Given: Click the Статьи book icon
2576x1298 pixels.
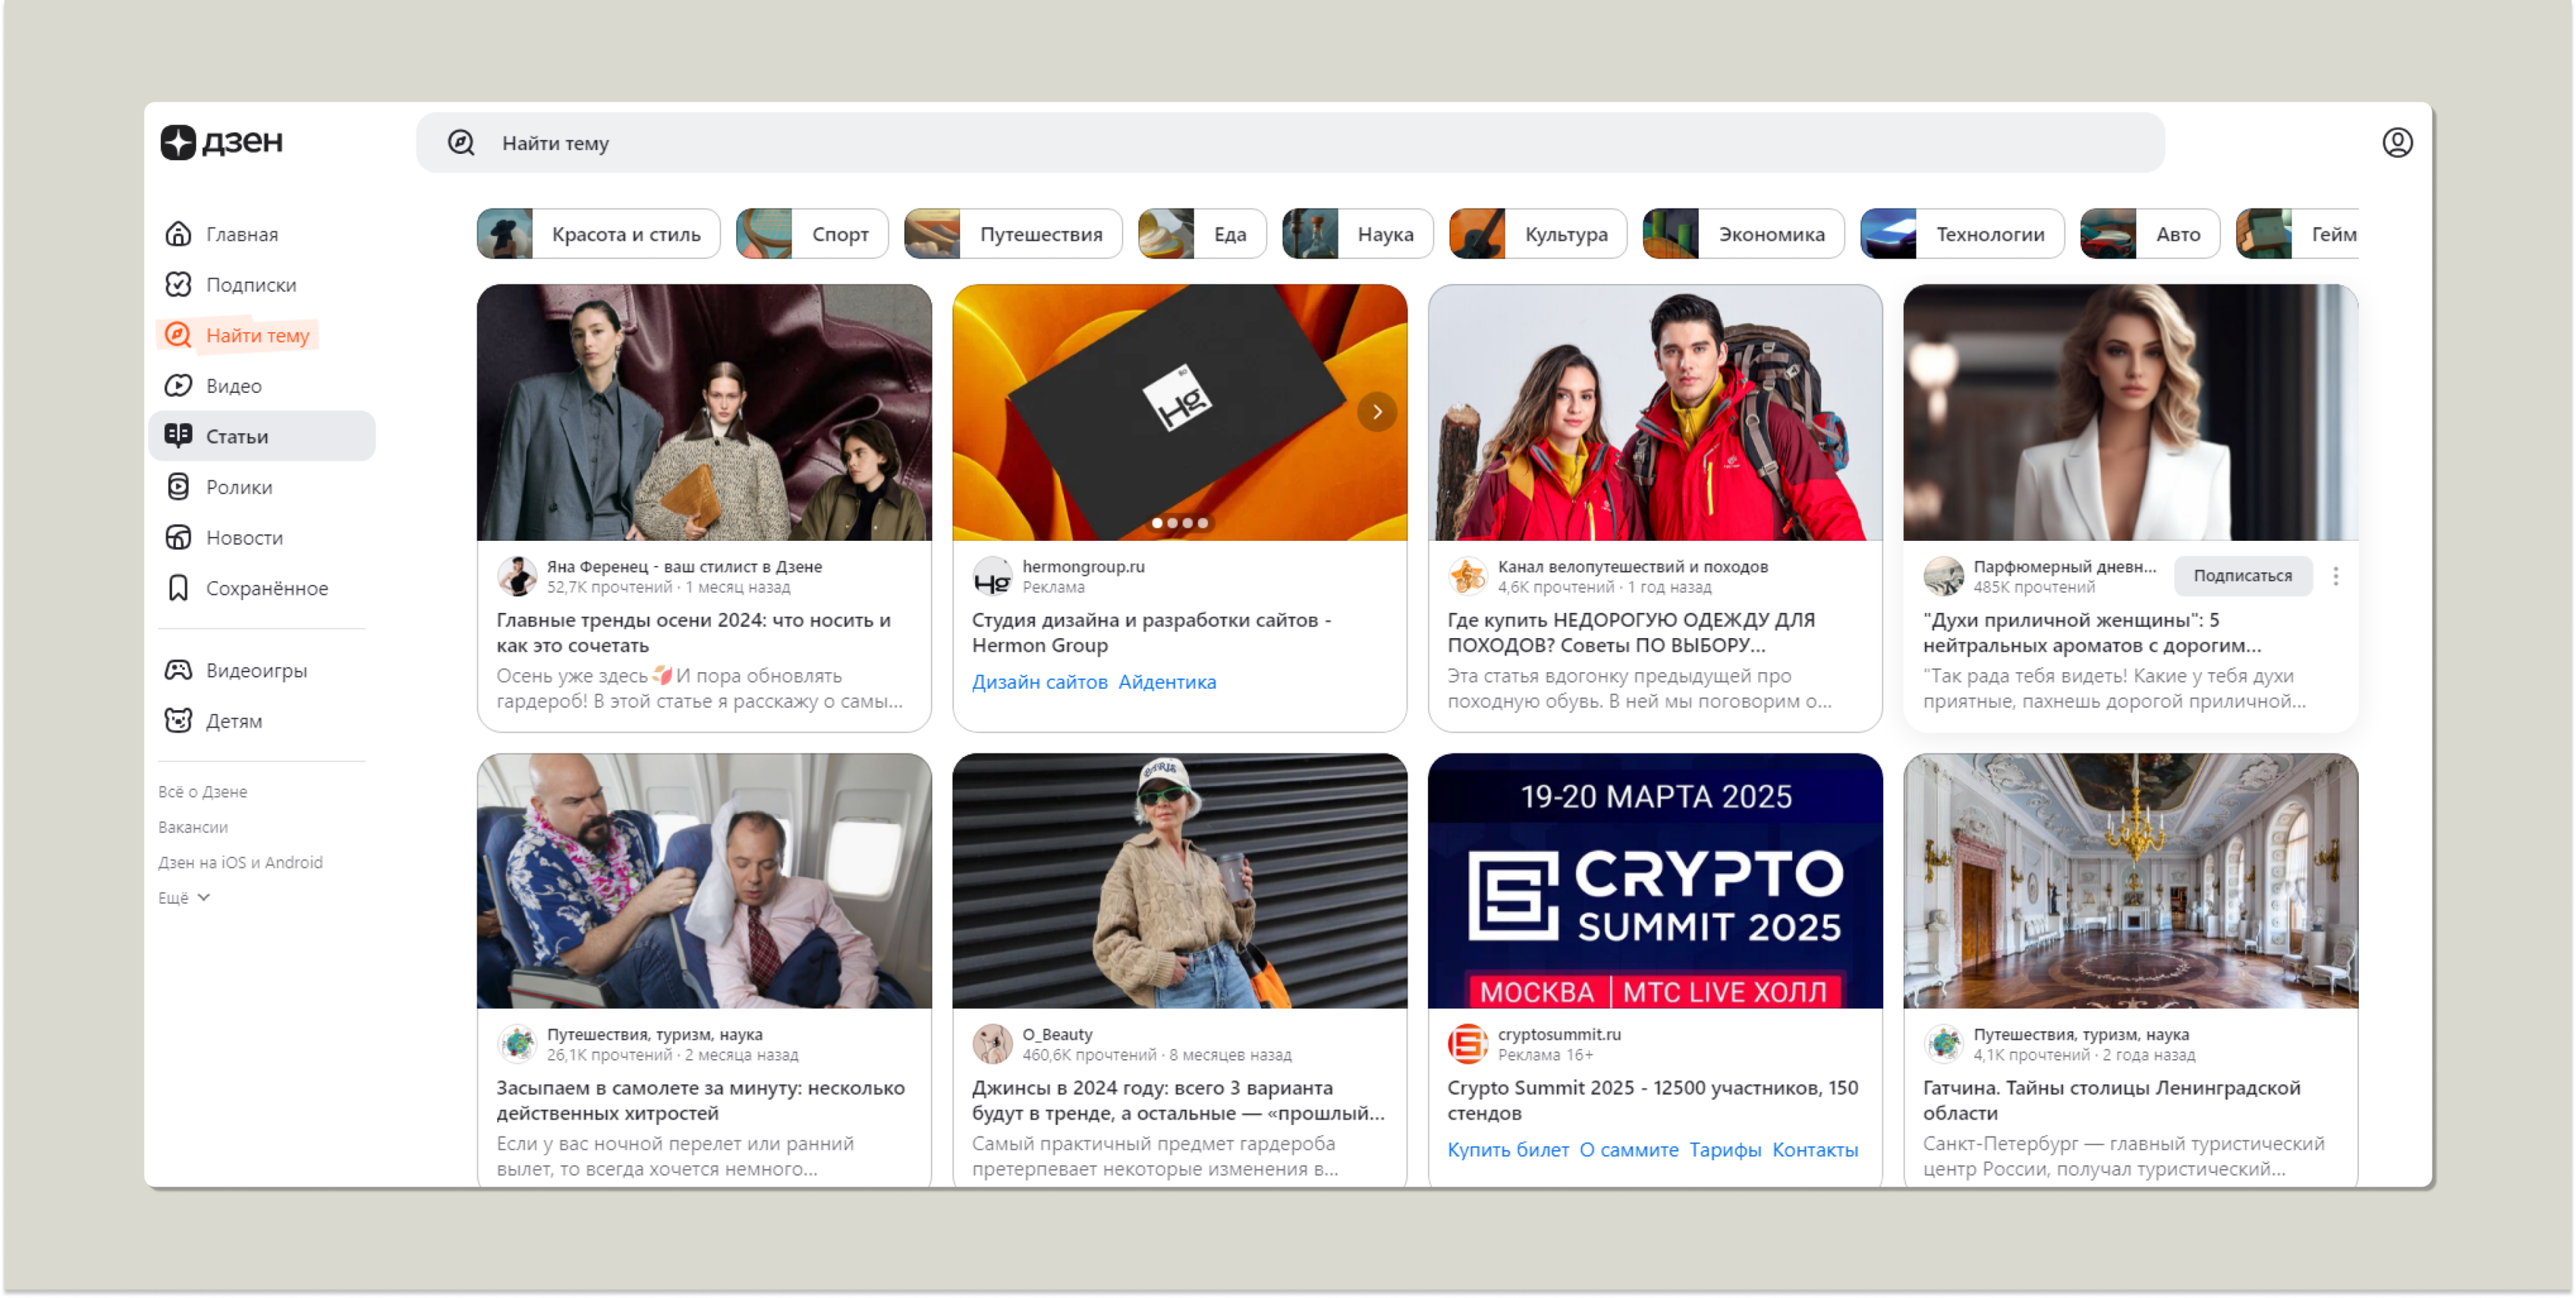Looking at the screenshot, I should [x=178, y=436].
